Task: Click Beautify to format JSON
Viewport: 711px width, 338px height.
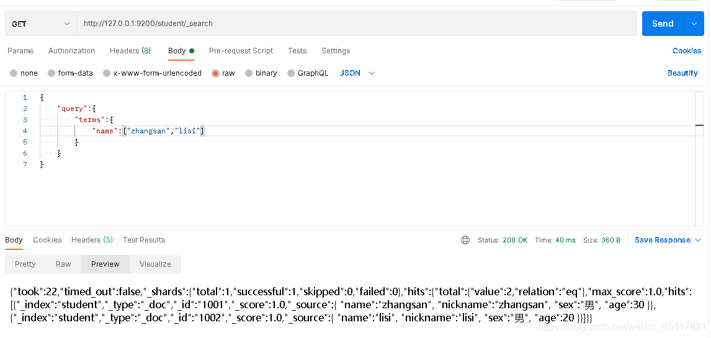Action: [682, 73]
